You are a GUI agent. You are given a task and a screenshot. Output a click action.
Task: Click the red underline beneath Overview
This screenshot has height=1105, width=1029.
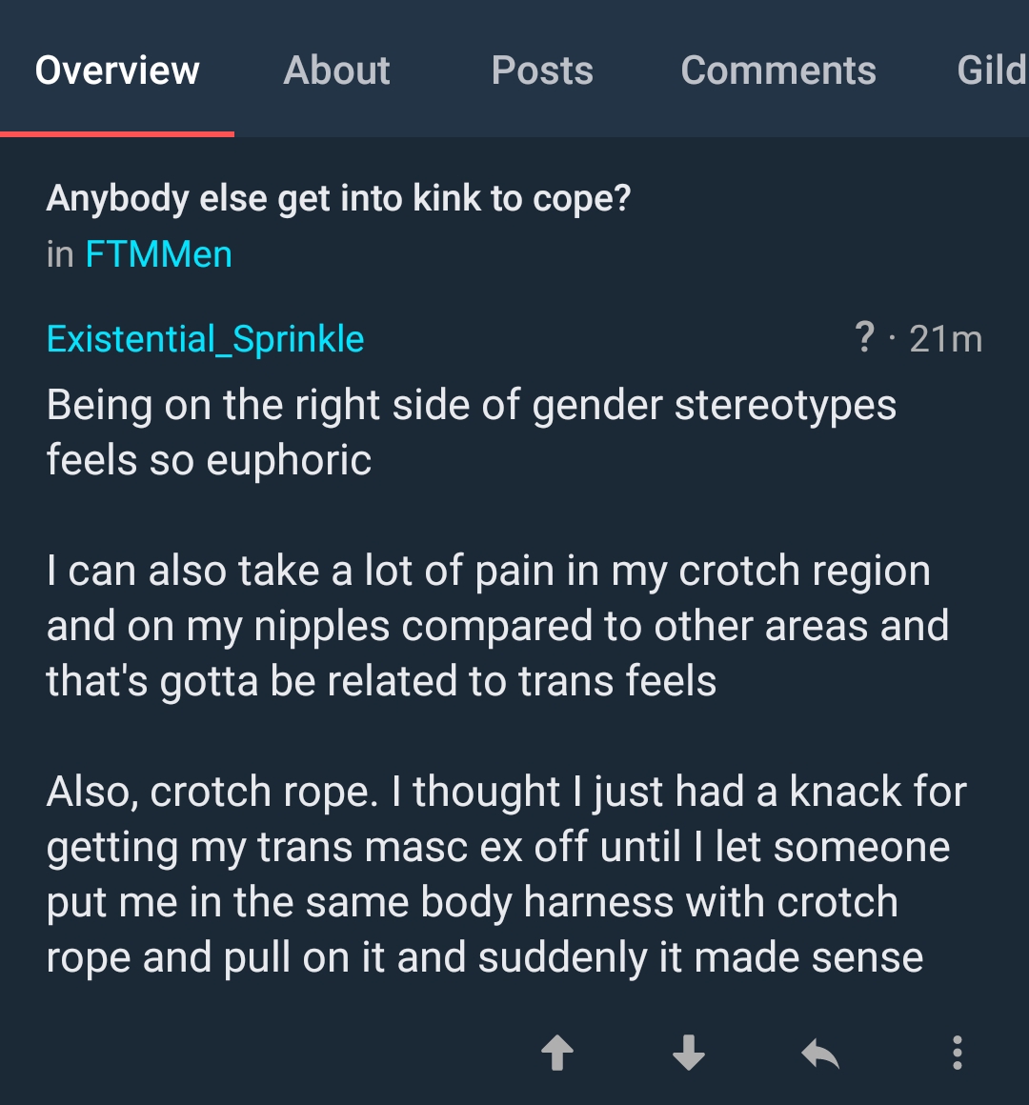pyautogui.click(x=117, y=134)
